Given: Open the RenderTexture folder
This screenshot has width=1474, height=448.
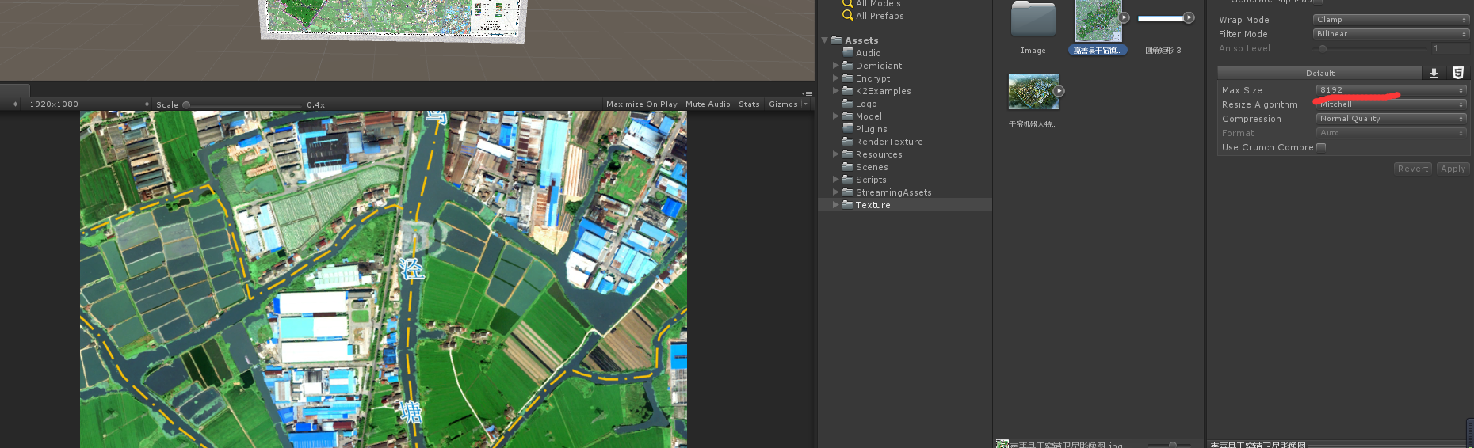Looking at the screenshot, I should (889, 142).
